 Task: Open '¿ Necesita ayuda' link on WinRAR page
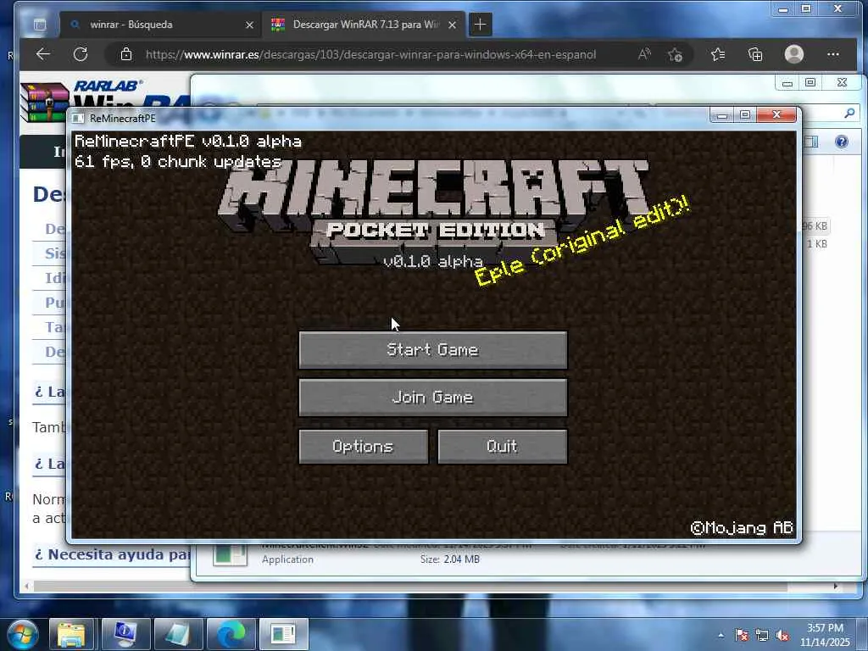tap(113, 554)
